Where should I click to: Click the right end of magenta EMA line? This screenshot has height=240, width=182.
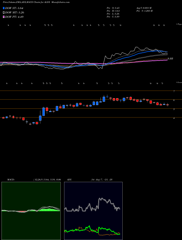pos(167,60)
